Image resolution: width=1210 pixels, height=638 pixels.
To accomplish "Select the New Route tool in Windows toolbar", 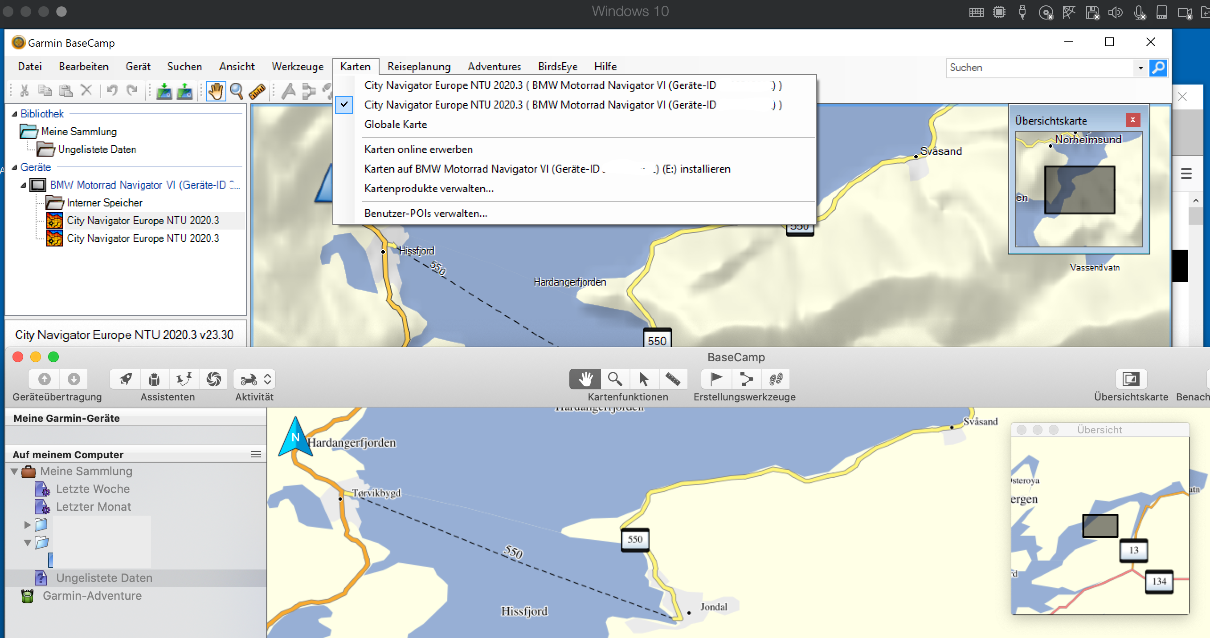I will pos(309,91).
